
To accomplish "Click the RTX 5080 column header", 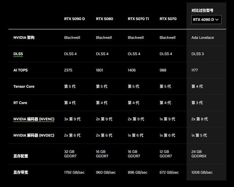I will click(x=105, y=19).
